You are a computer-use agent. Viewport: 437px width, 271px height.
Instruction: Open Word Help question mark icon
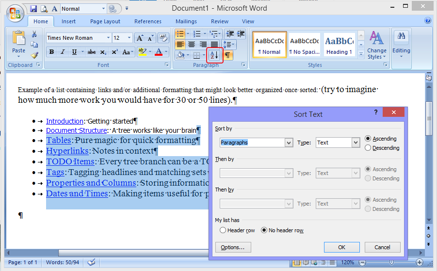point(428,21)
